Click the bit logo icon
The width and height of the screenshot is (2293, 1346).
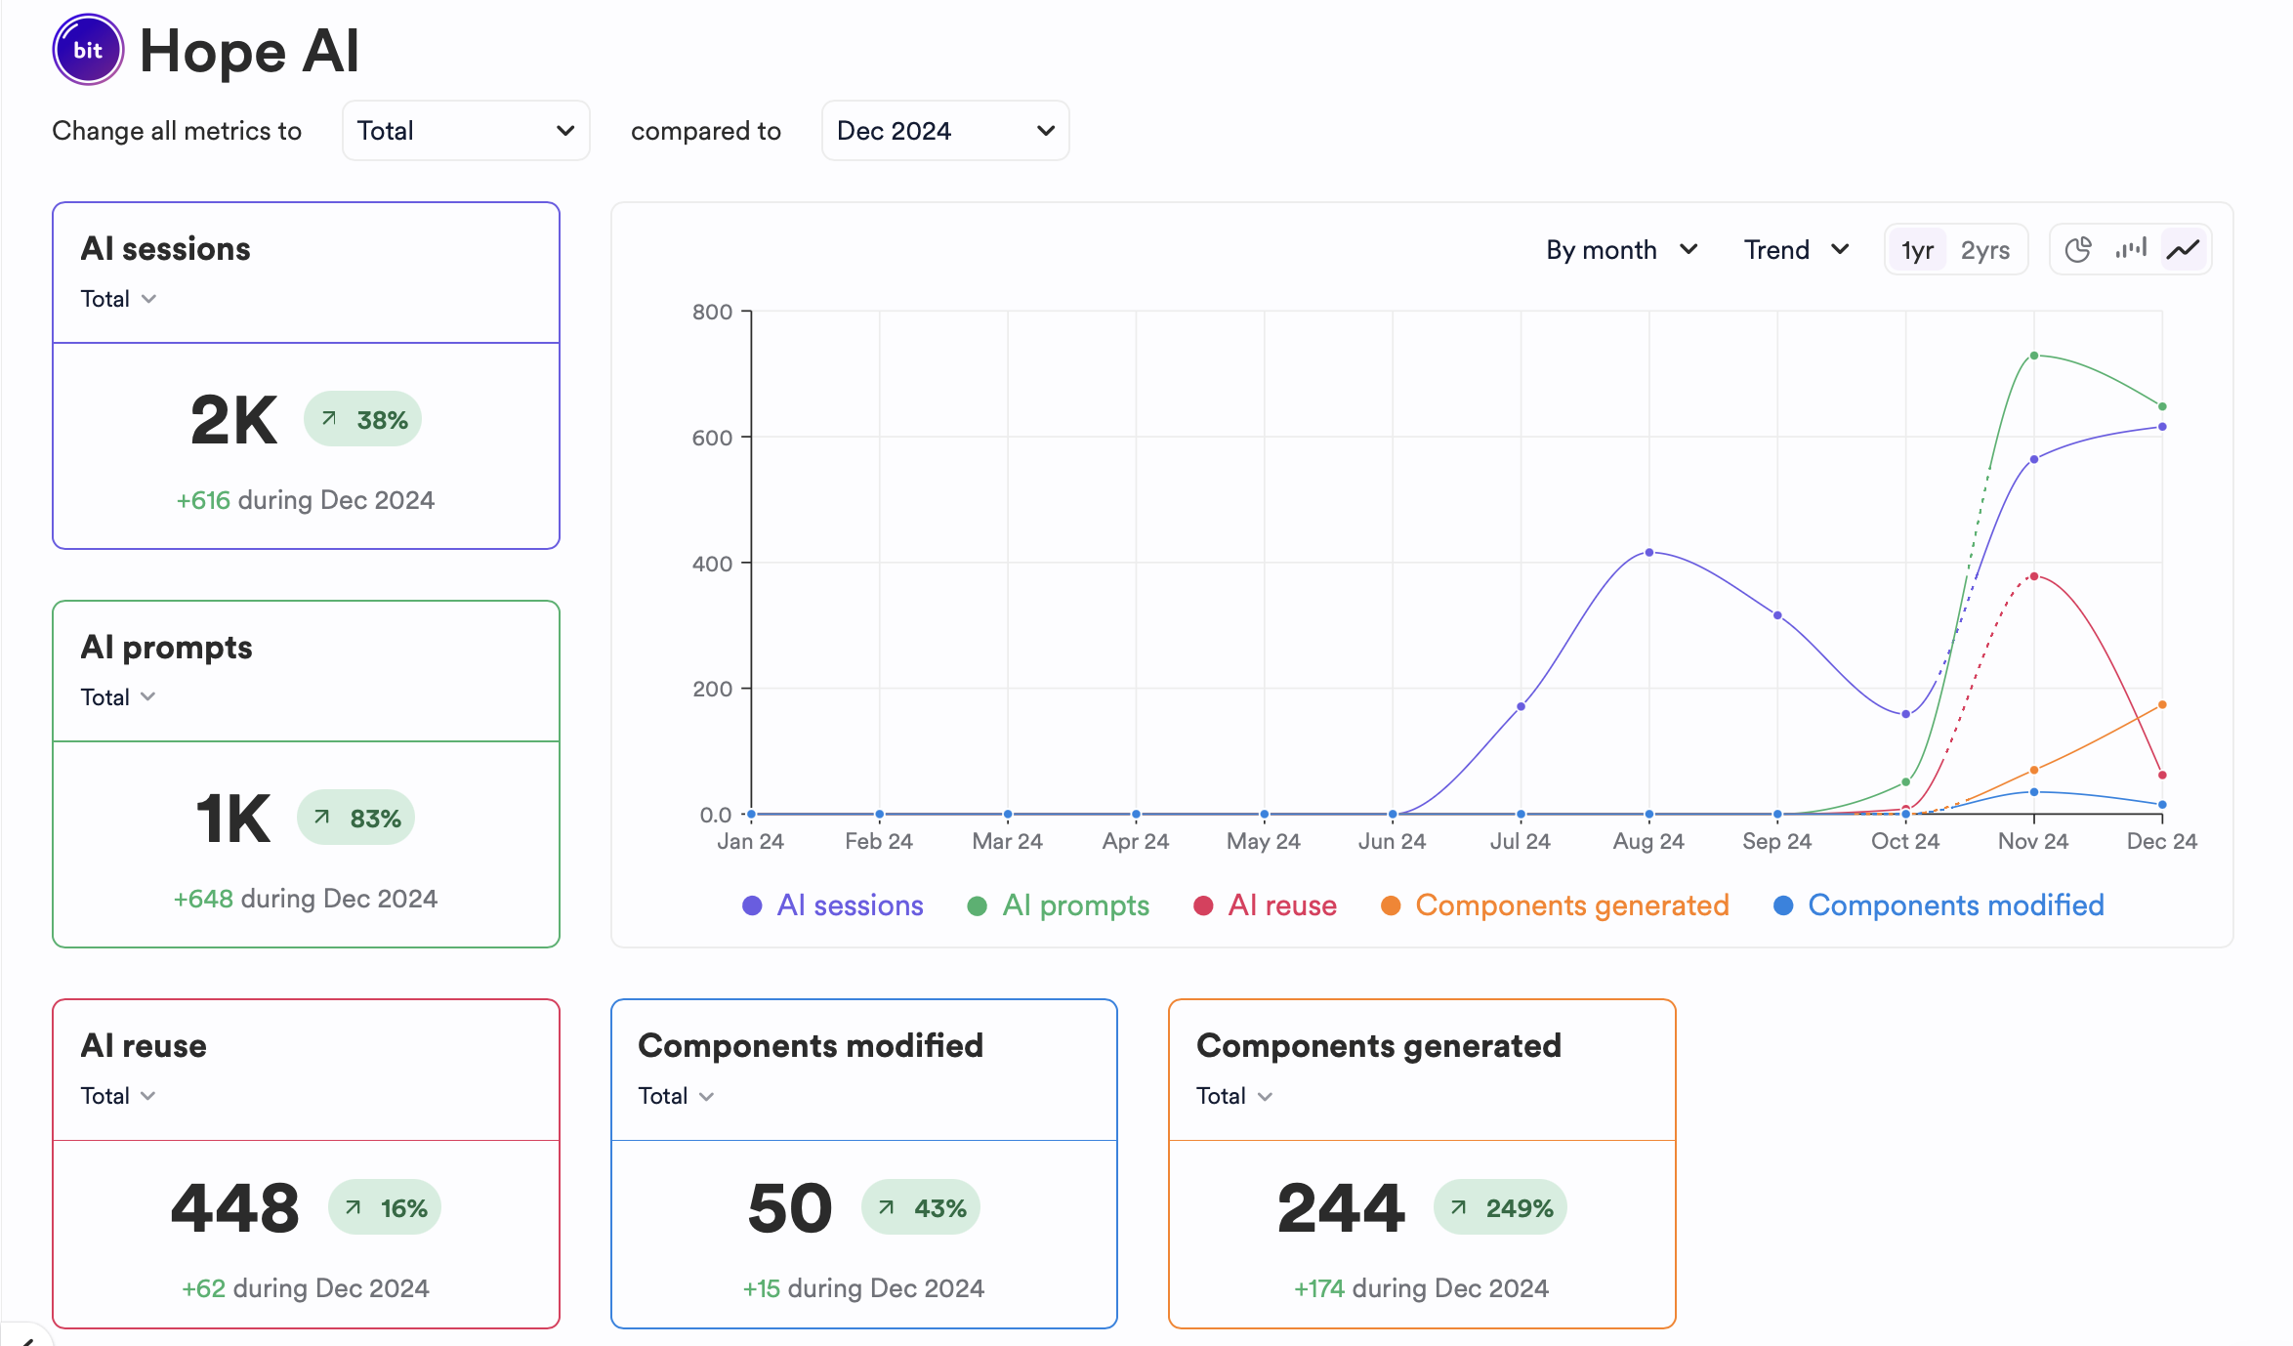[88, 50]
